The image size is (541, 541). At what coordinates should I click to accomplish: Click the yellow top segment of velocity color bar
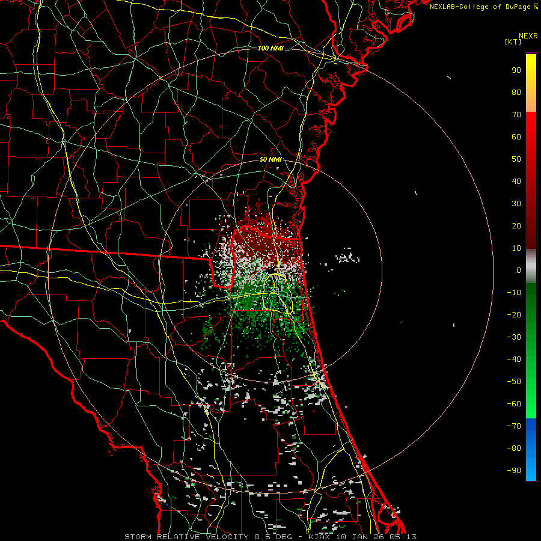pos(531,83)
